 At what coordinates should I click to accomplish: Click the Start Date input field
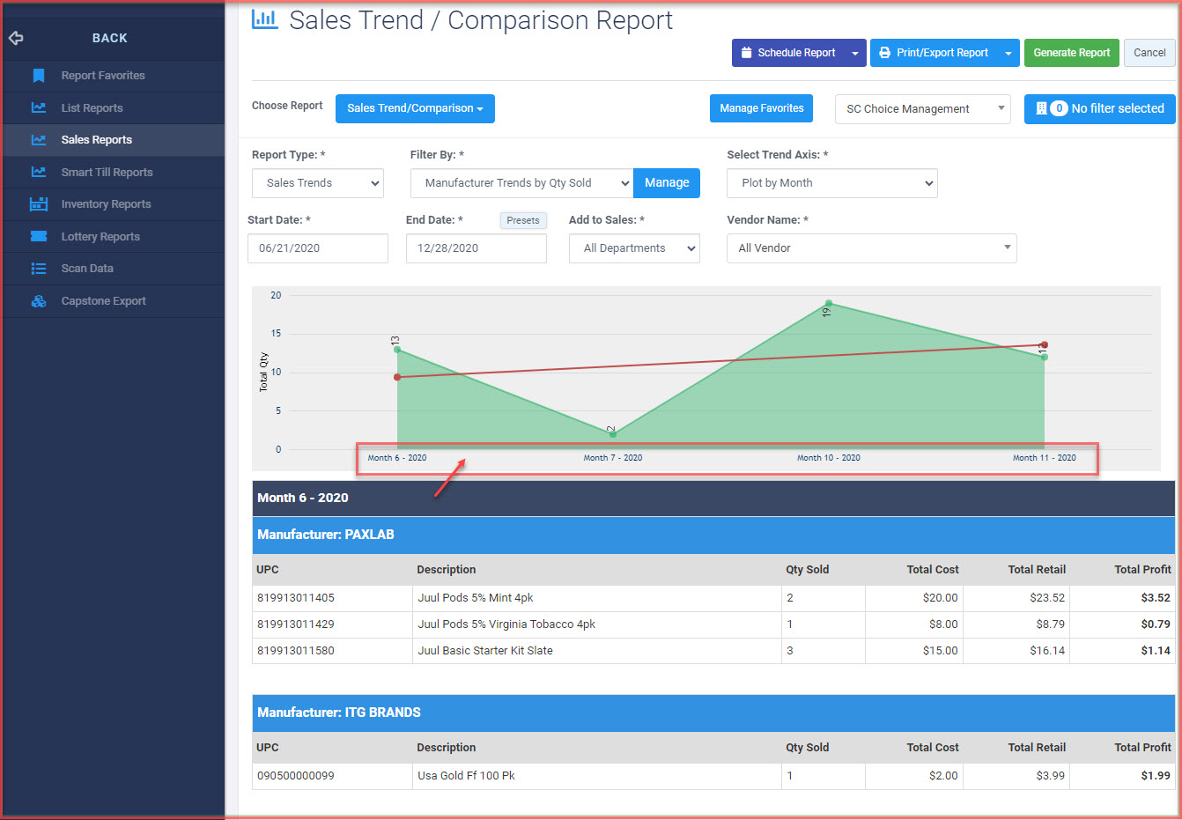(318, 248)
